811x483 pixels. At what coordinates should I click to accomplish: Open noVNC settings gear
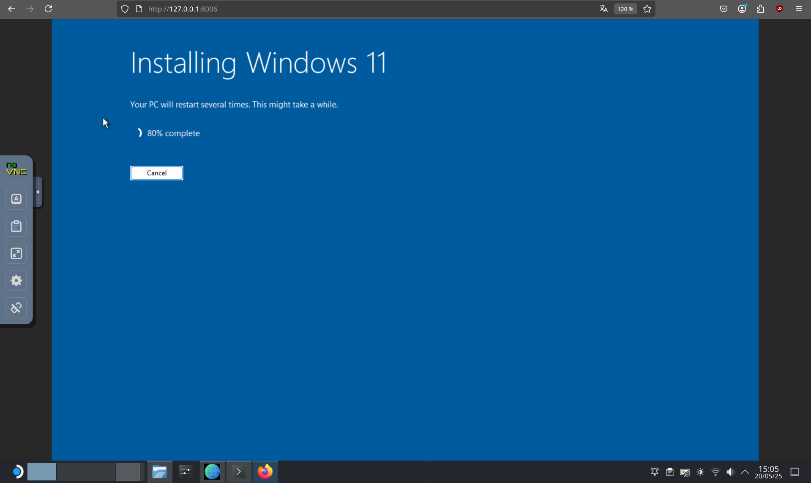tap(16, 281)
